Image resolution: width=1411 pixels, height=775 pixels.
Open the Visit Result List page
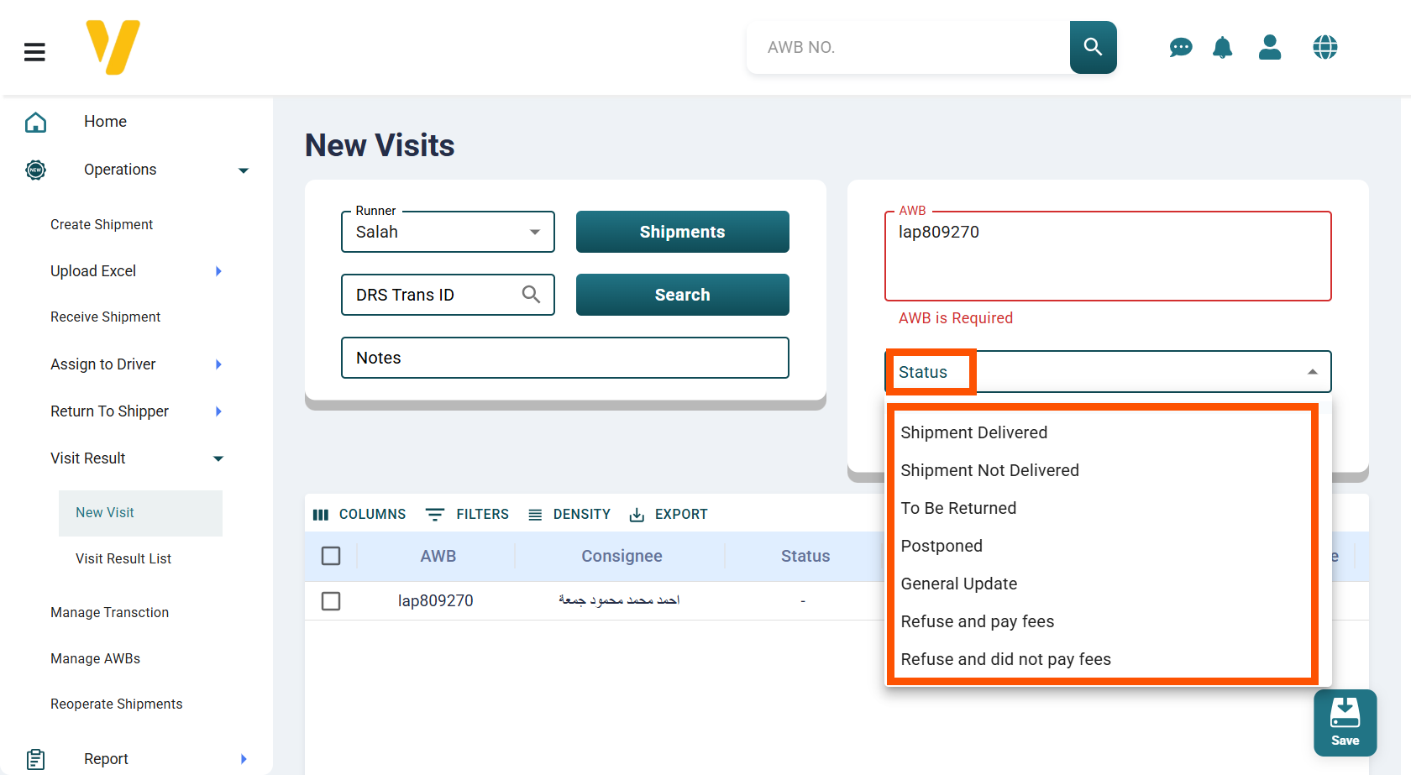(123, 558)
